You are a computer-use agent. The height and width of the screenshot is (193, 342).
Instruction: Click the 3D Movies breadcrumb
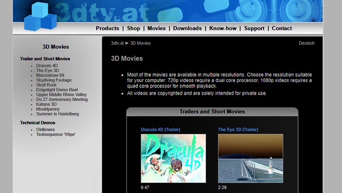(x=141, y=43)
